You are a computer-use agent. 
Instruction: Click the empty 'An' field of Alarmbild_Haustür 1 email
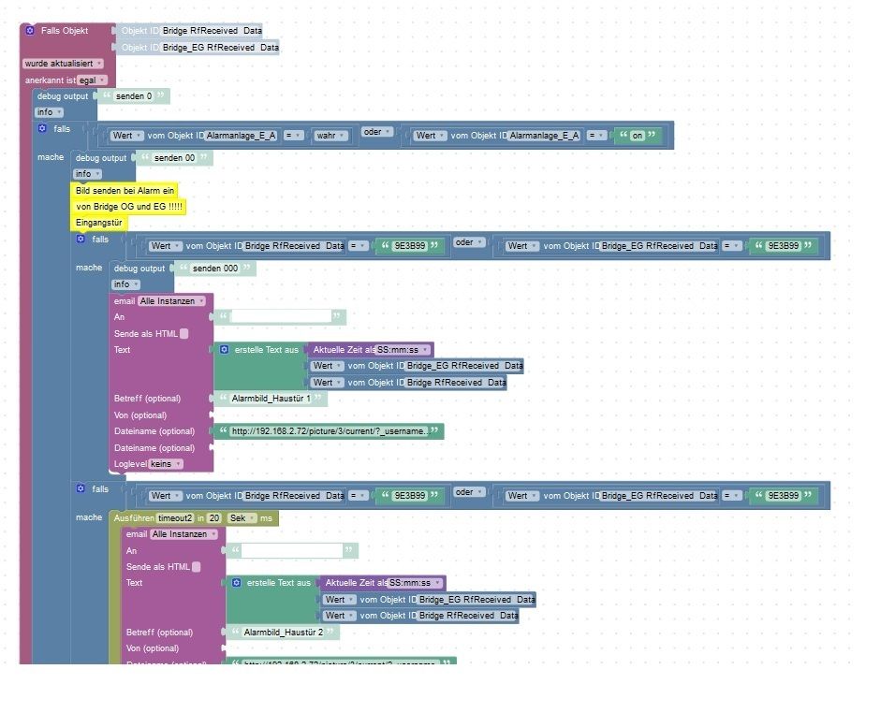pos(281,317)
